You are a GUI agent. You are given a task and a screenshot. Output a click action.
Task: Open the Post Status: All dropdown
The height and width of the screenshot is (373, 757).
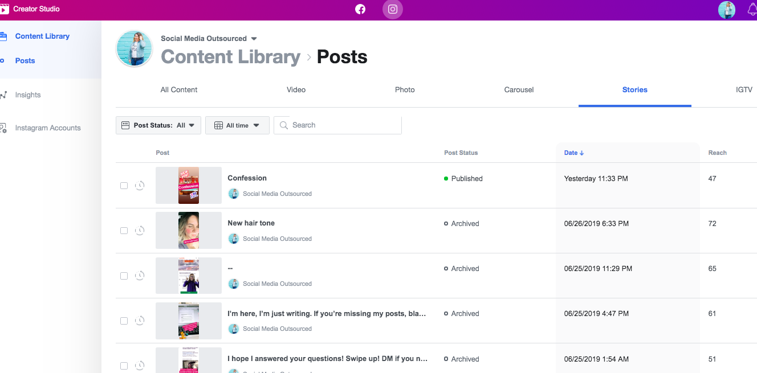pyautogui.click(x=158, y=125)
